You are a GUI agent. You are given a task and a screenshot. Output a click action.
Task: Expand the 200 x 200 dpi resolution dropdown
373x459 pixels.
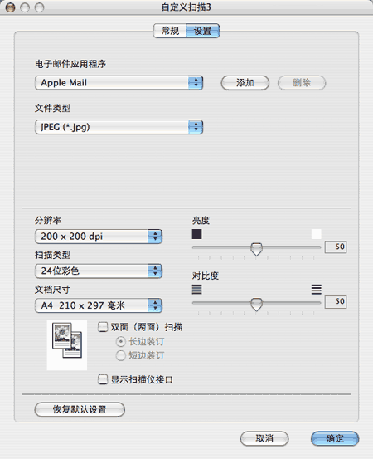99,237
